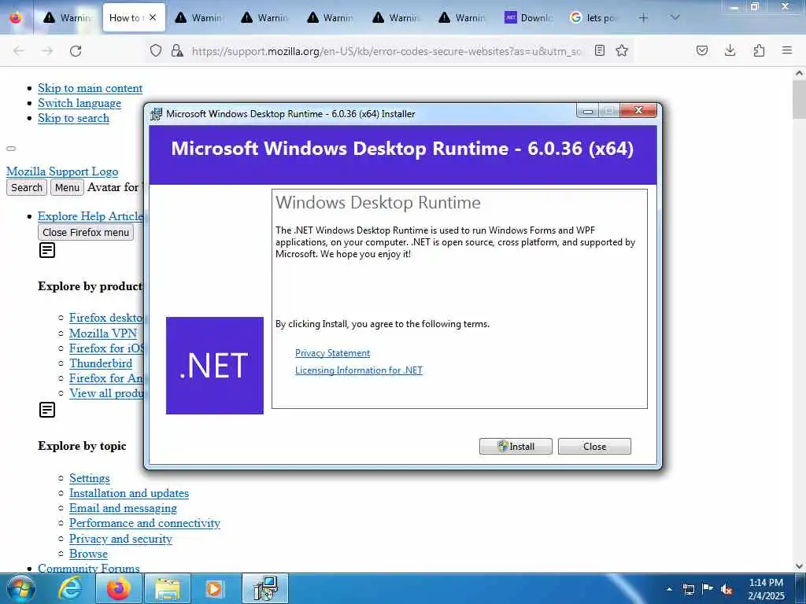Viewport: 806px width, 604px height.
Task: Click the address bar URL field
Action: [386, 51]
